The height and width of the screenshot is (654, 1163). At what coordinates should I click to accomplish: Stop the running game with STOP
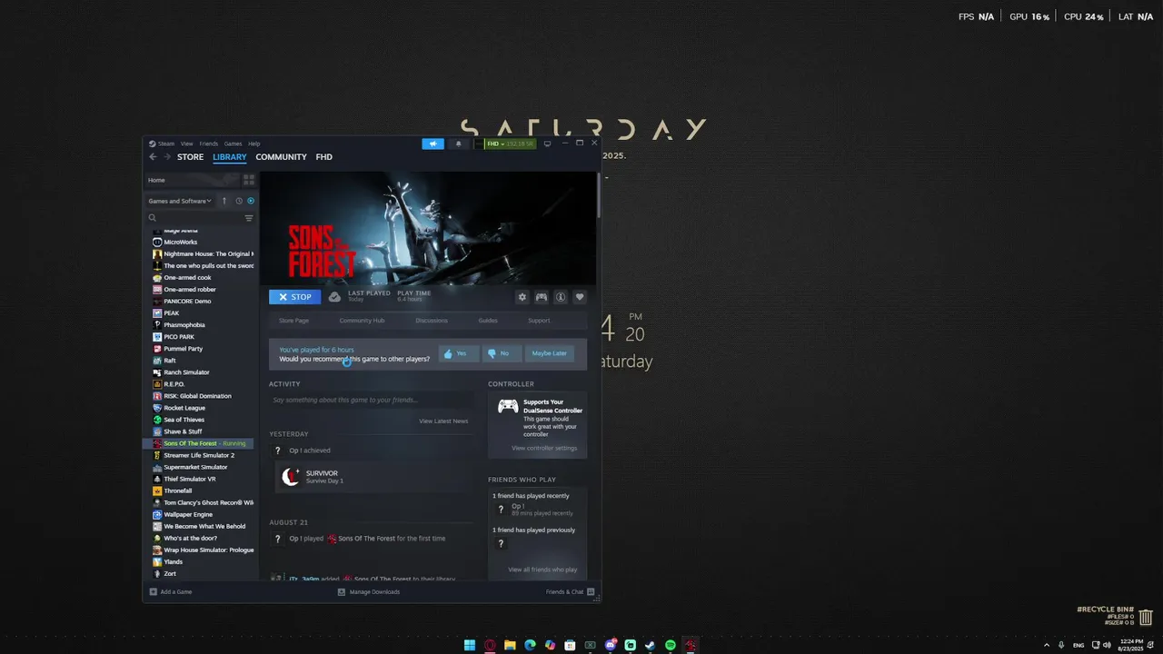click(294, 297)
